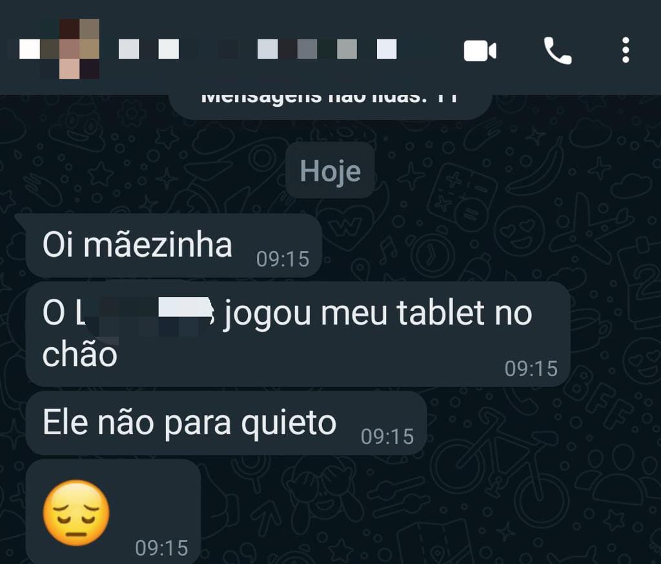661x564 pixels.
Task: Open the three-dot more options menu
Action: (625, 50)
